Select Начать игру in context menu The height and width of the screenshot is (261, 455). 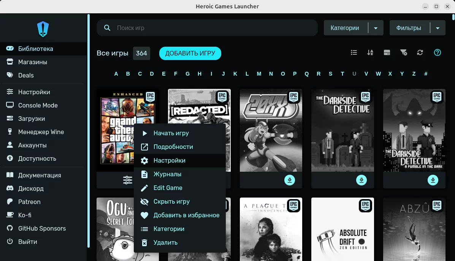(180, 133)
